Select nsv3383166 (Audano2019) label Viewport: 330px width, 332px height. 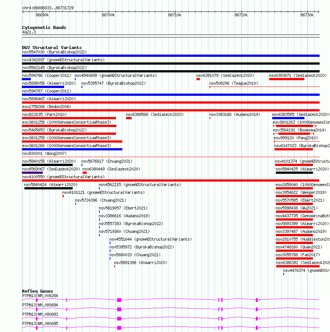pyautogui.click(x=235, y=114)
